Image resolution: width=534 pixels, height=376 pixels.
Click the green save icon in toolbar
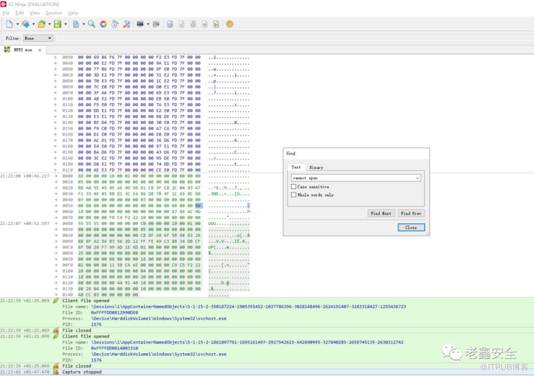tap(57, 24)
